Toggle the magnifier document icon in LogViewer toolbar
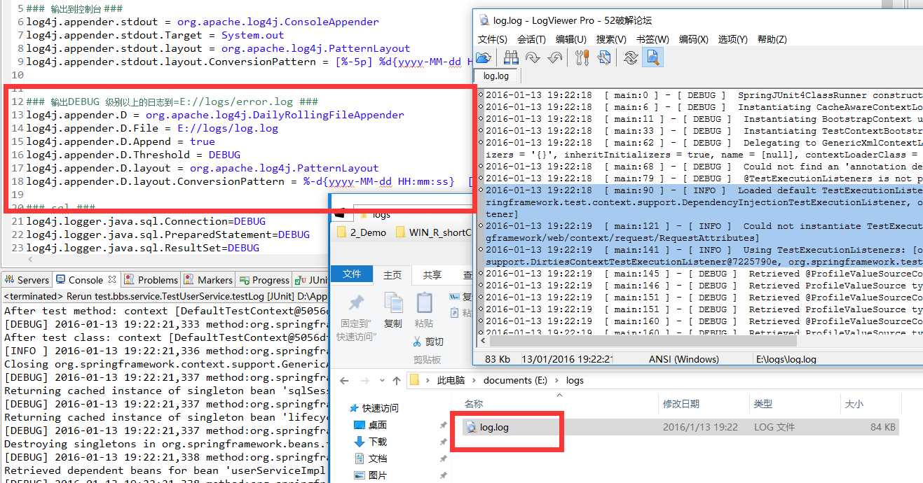Image resolution: width=923 pixels, height=483 pixels. pos(652,57)
